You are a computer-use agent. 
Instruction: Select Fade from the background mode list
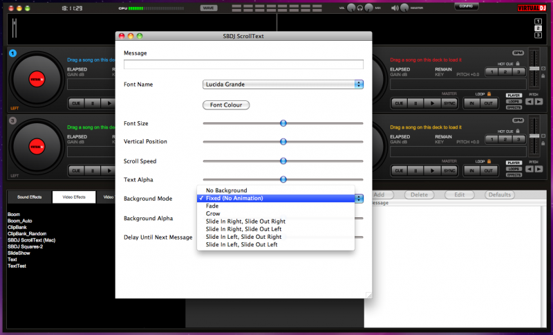[212, 206]
